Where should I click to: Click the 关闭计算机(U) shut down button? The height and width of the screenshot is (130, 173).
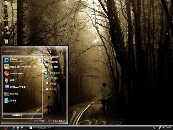[56, 121]
